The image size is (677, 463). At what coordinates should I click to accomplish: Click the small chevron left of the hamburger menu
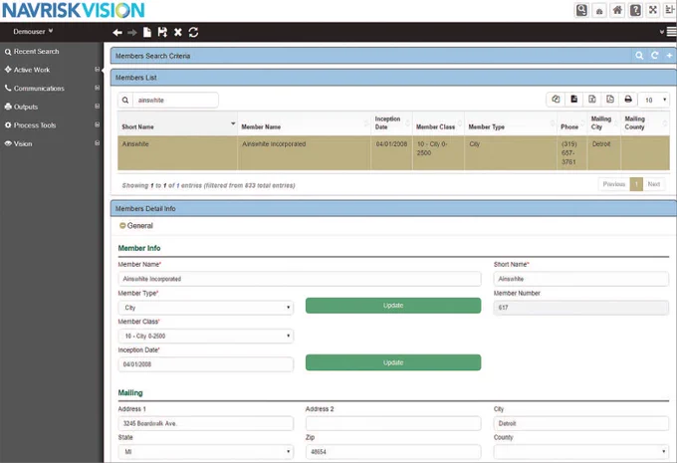(x=662, y=32)
